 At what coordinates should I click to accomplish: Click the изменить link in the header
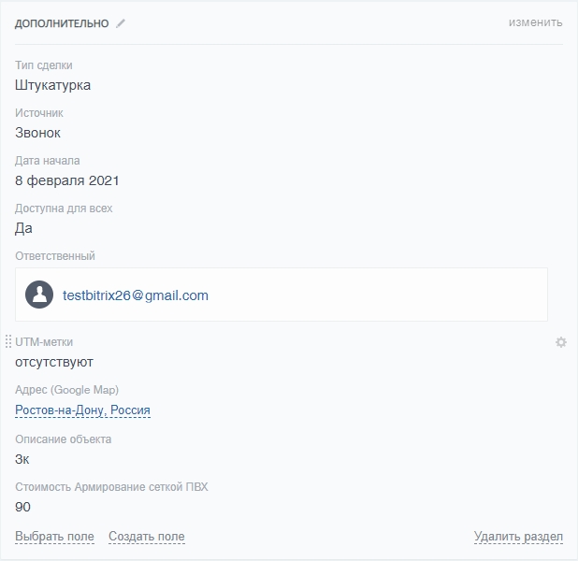point(535,22)
